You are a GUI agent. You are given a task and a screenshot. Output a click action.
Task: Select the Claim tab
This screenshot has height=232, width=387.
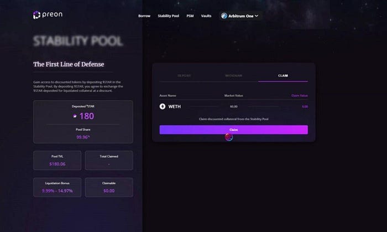(x=283, y=76)
